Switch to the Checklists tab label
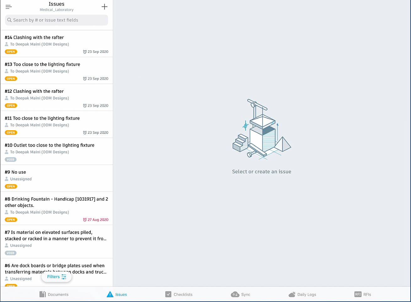Screen dimensions: 411x302 click(183, 294)
